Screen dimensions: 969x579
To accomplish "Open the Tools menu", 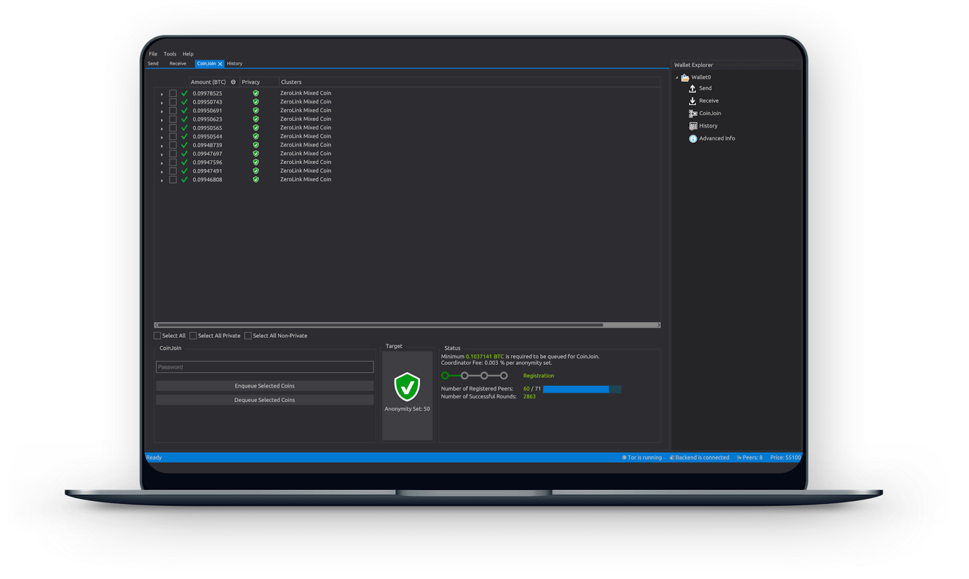I will [170, 54].
